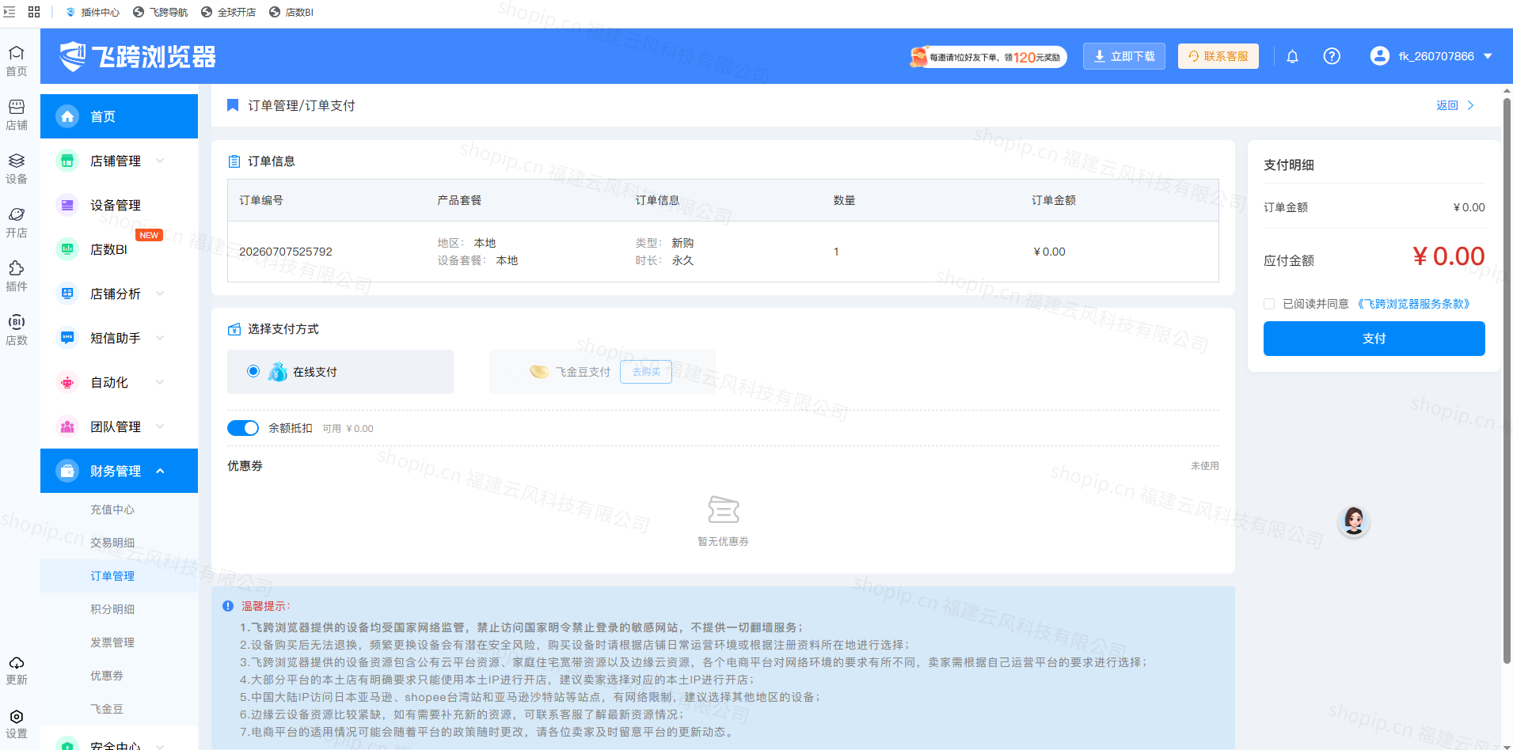
Task: Open the 店数 BI icon in the left rail
Action: [17, 330]
